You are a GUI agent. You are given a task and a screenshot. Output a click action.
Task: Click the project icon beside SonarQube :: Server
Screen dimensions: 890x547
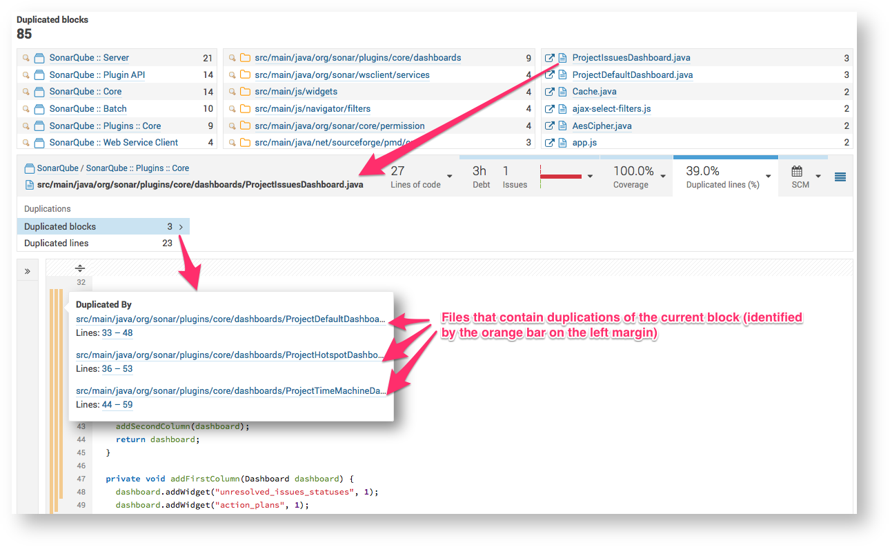tap(39, 58)
